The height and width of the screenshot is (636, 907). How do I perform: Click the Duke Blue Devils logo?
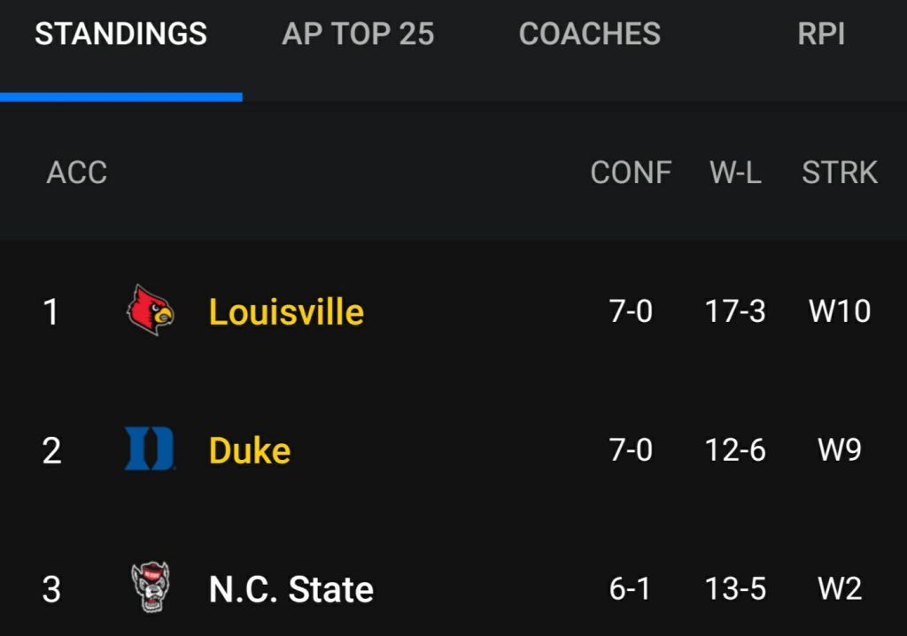[x=150, y=449]
